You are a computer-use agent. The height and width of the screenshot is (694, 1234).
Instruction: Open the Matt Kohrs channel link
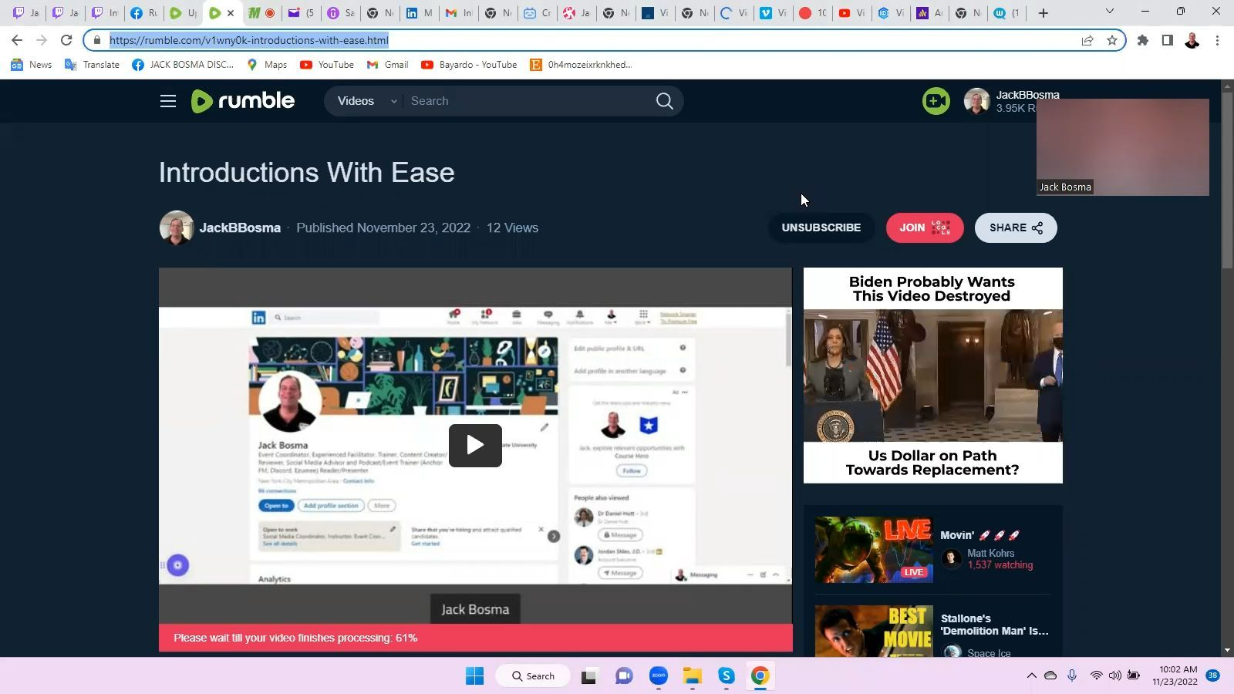pos(990,553)
